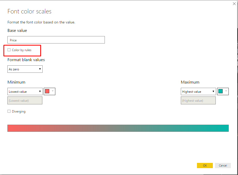This screenshot has width=238, height=175.
Task: Click the Font color scales title
Action: pos(29,12)
